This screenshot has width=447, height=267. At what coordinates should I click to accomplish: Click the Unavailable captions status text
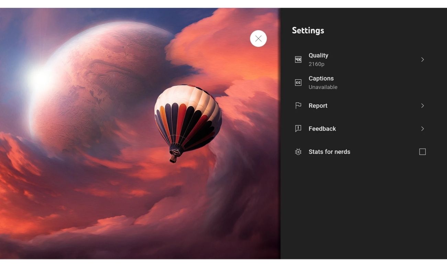[323, 87]
